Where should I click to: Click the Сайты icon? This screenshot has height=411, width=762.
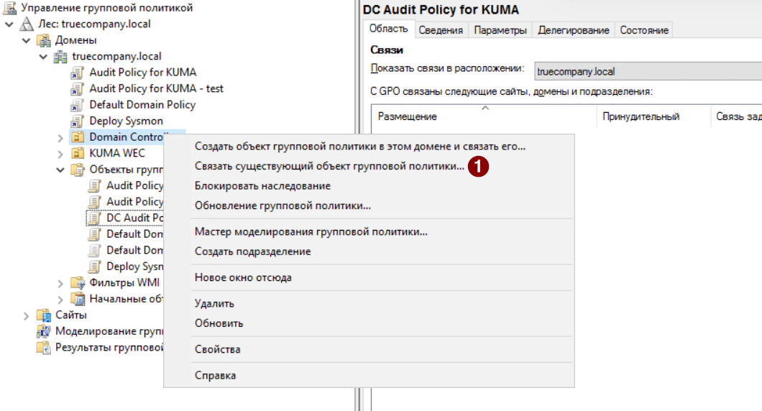tap(44, 315)
